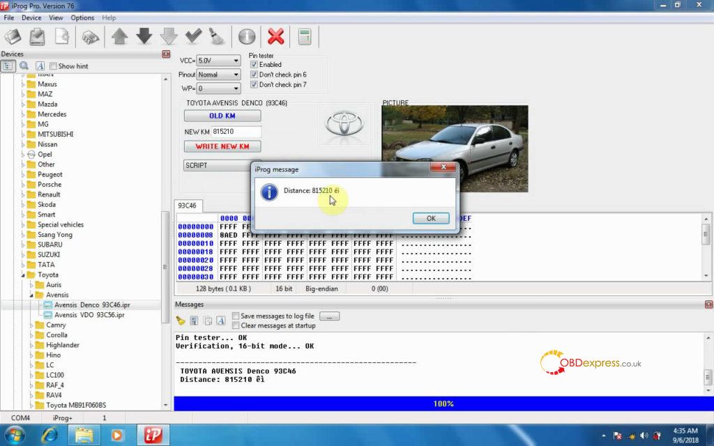Click the broom erase toolbar icon

[216, 36]
